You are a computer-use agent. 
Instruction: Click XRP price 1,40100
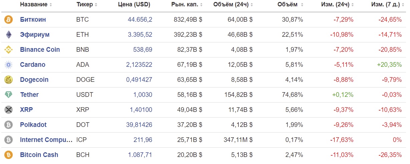[x=141, y=110]
